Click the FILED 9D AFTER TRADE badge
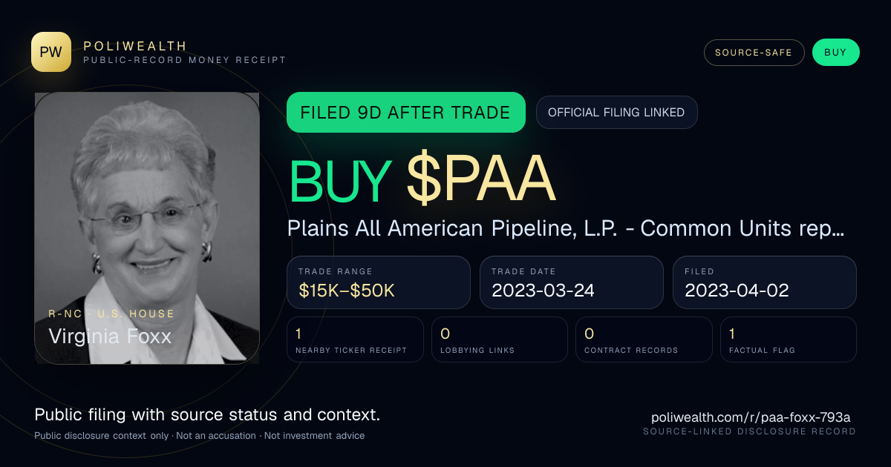The width and height of the screenshot is (891, 467). (x=406, y=113)
